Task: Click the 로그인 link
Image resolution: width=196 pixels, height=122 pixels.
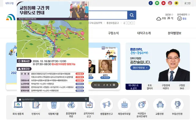Action: coord(187,3)
